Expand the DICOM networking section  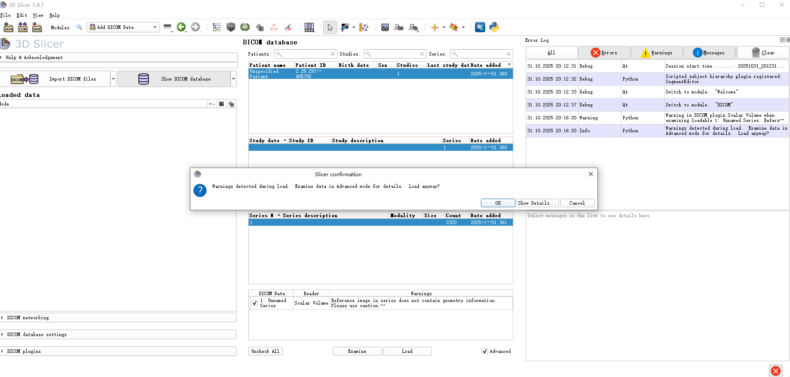28,318
